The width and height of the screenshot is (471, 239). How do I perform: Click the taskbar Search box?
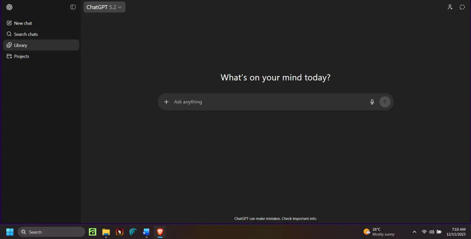(52, 232)
